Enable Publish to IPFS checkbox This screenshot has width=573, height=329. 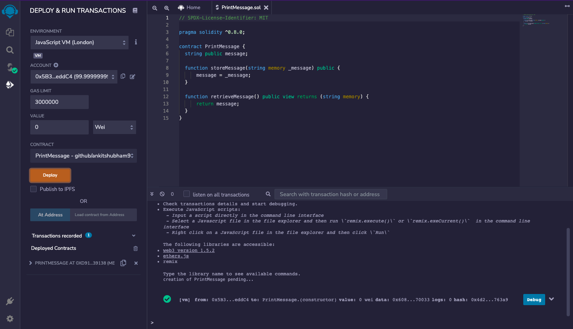(x=33, y=189)
